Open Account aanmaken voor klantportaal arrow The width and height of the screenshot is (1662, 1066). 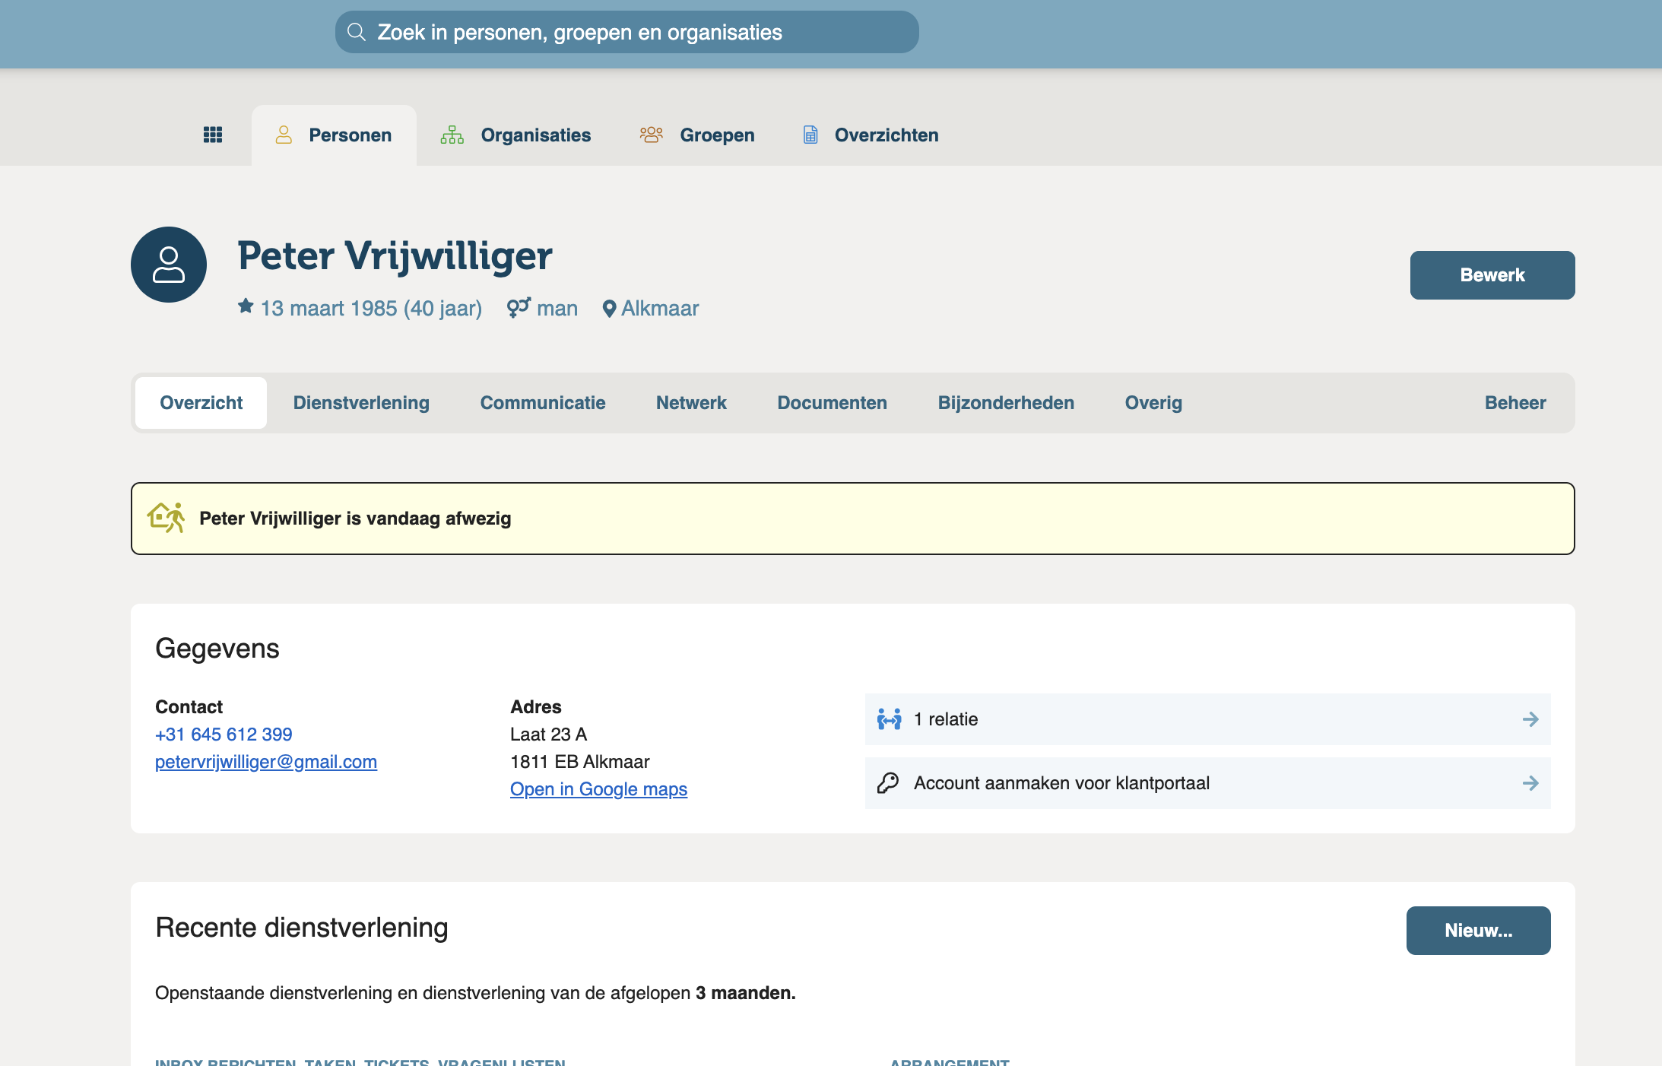click(x=1530, y=783)
